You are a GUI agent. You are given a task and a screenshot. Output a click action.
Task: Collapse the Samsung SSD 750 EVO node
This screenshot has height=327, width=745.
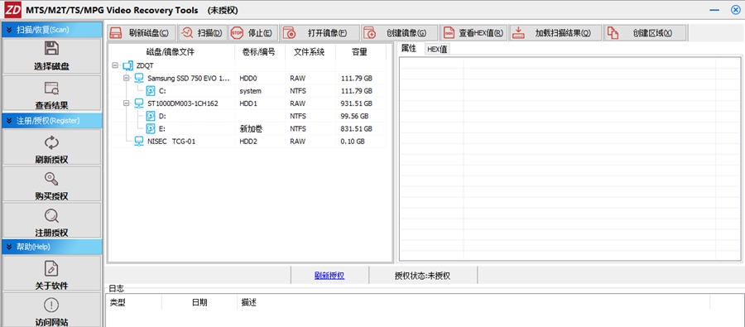[x=126, y=78]
